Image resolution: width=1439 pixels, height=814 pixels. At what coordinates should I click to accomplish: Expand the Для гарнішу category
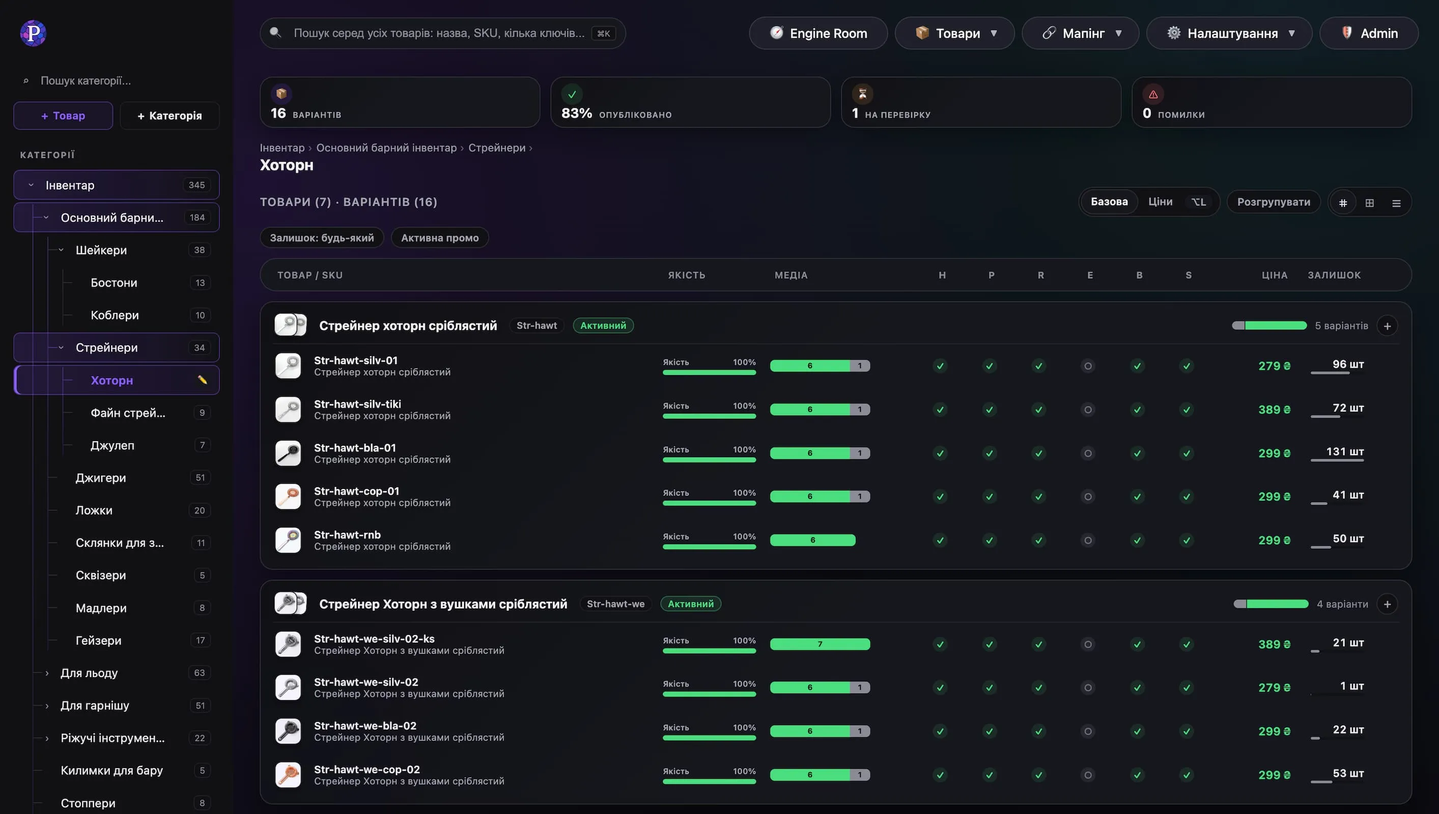pos(47,706)
